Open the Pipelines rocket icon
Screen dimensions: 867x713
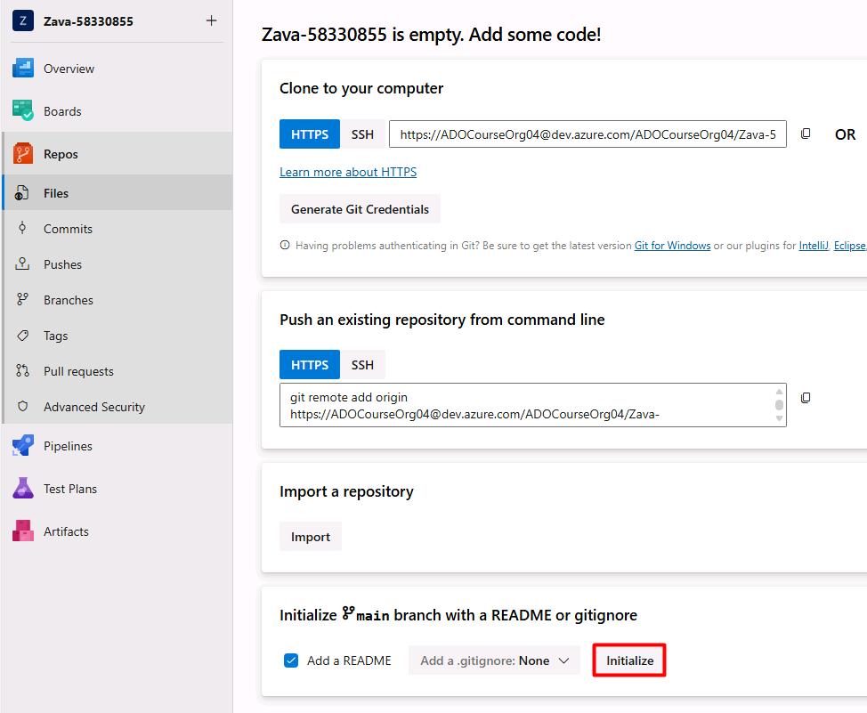[x=22, y=446]
